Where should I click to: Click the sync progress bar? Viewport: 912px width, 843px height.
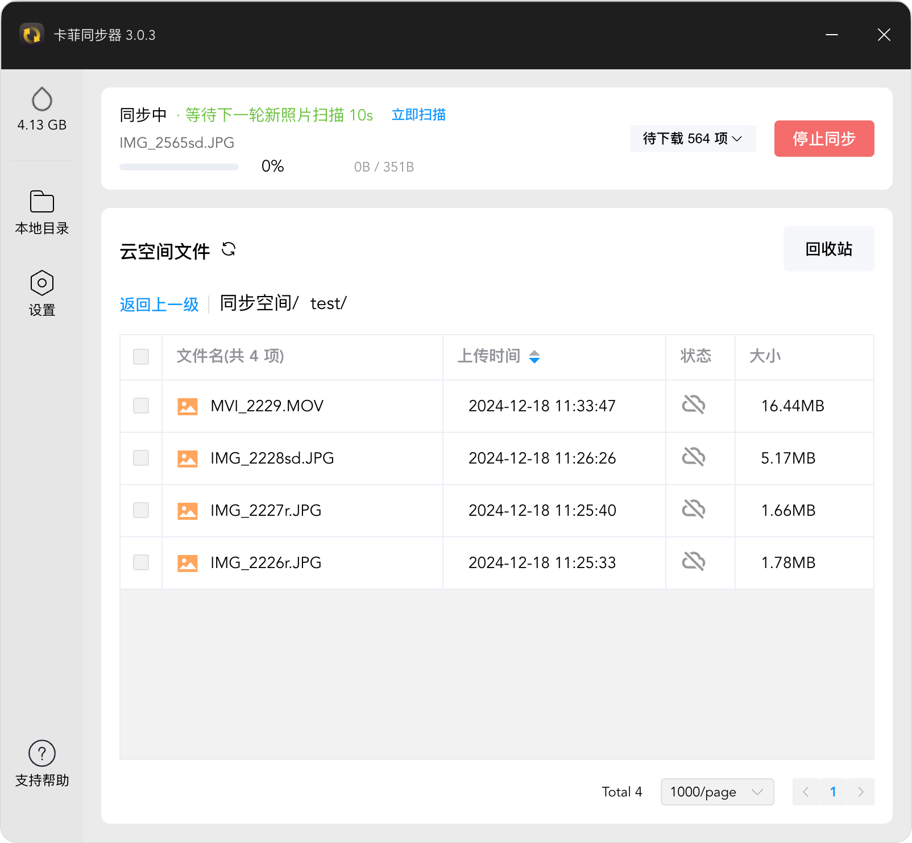tap(179, 167)
